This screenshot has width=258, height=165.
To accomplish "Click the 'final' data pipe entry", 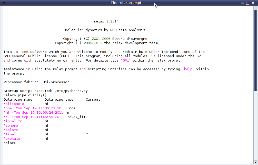I will click(11, 134).
